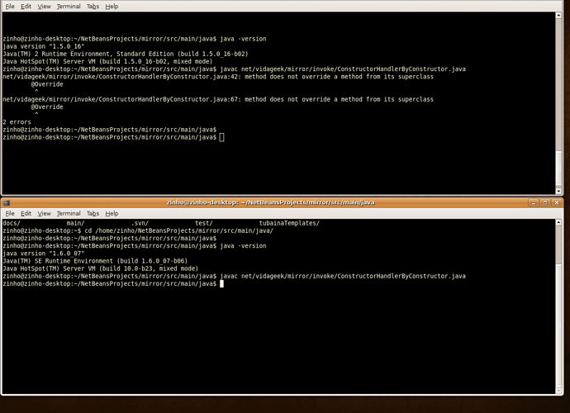Screen dimensions: 570x413
Task: Click 'Java(TM) 2 Runtime Environment' line
Action: 126,54
